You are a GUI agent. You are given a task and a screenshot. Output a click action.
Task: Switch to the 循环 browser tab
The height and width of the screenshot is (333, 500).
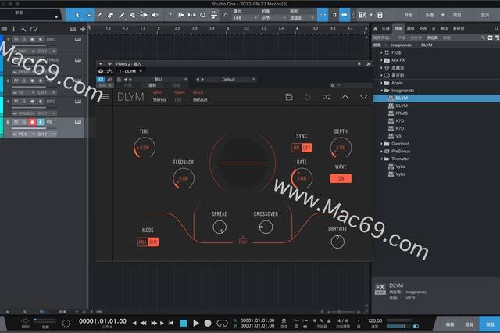[x=410, y=29]
